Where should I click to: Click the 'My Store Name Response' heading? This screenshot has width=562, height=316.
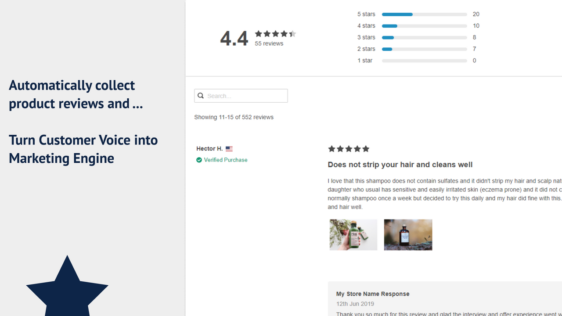point(373,294)
